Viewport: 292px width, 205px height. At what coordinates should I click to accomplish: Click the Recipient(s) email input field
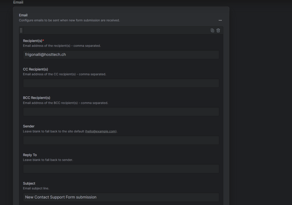click(x=121, y=54)
